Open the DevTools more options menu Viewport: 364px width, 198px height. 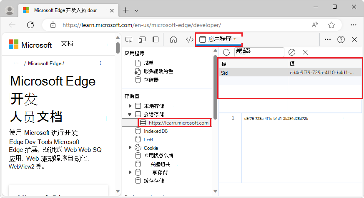(x=328, y=39)
